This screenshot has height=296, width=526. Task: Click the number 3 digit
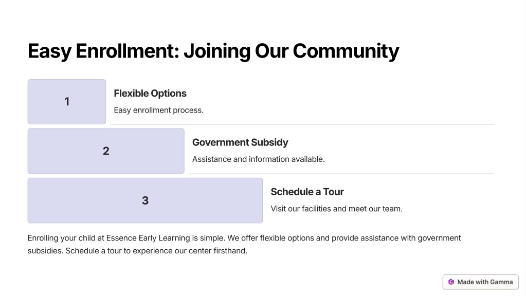[145, 200]
